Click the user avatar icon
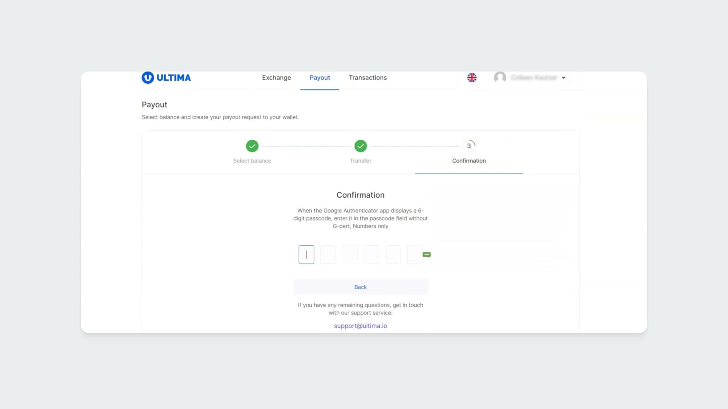728x409 pixels. [x=500, y=77]
